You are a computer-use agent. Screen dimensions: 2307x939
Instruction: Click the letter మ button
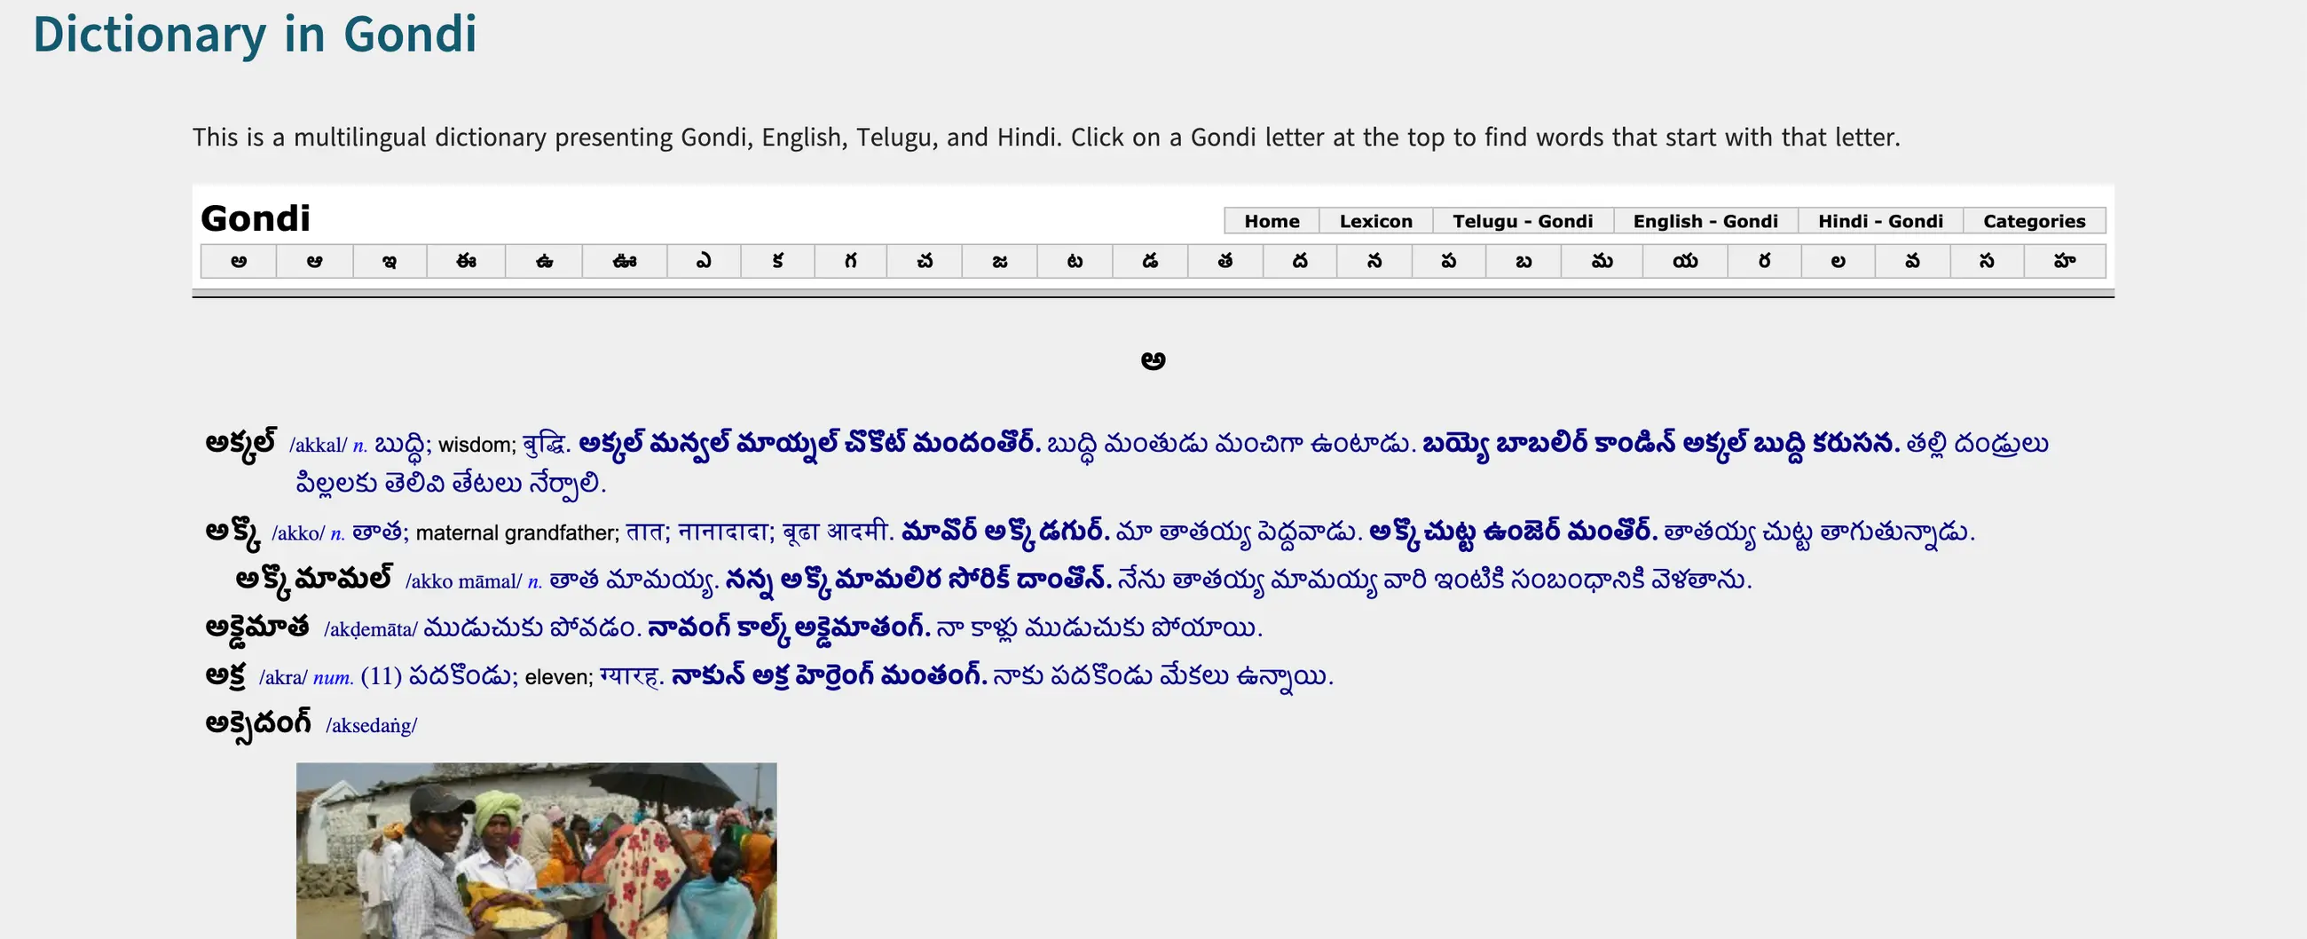(1602, 262)
